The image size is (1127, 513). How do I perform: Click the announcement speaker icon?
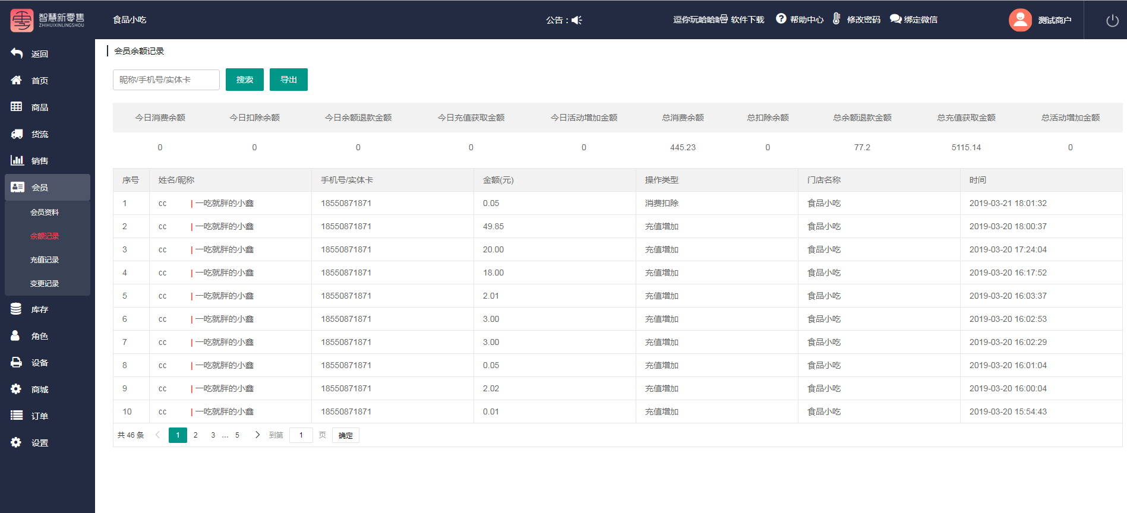pos(576,20)
